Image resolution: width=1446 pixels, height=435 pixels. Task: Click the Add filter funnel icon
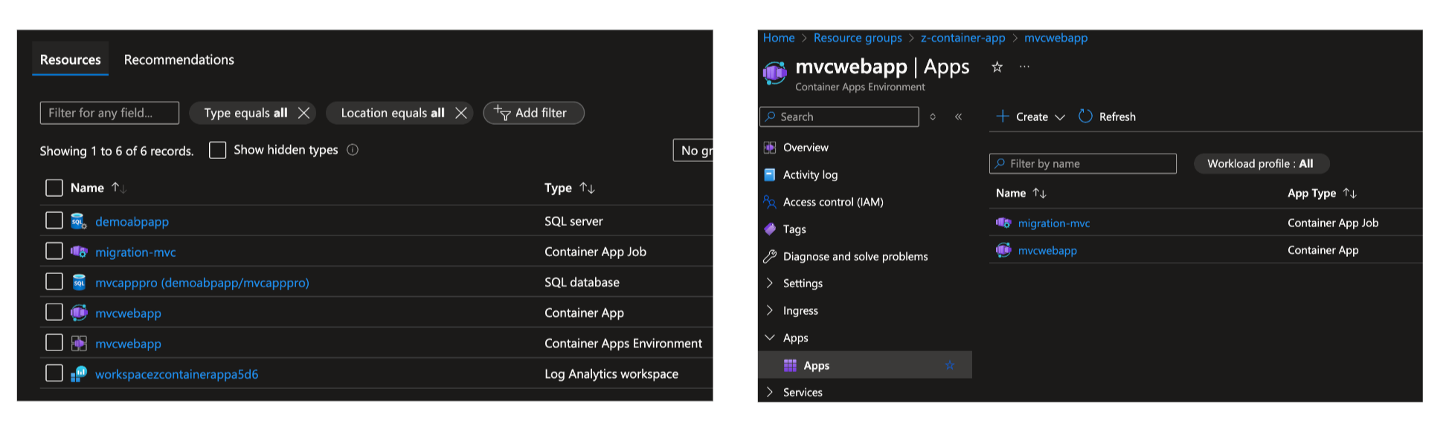click(x=502, y=113)
